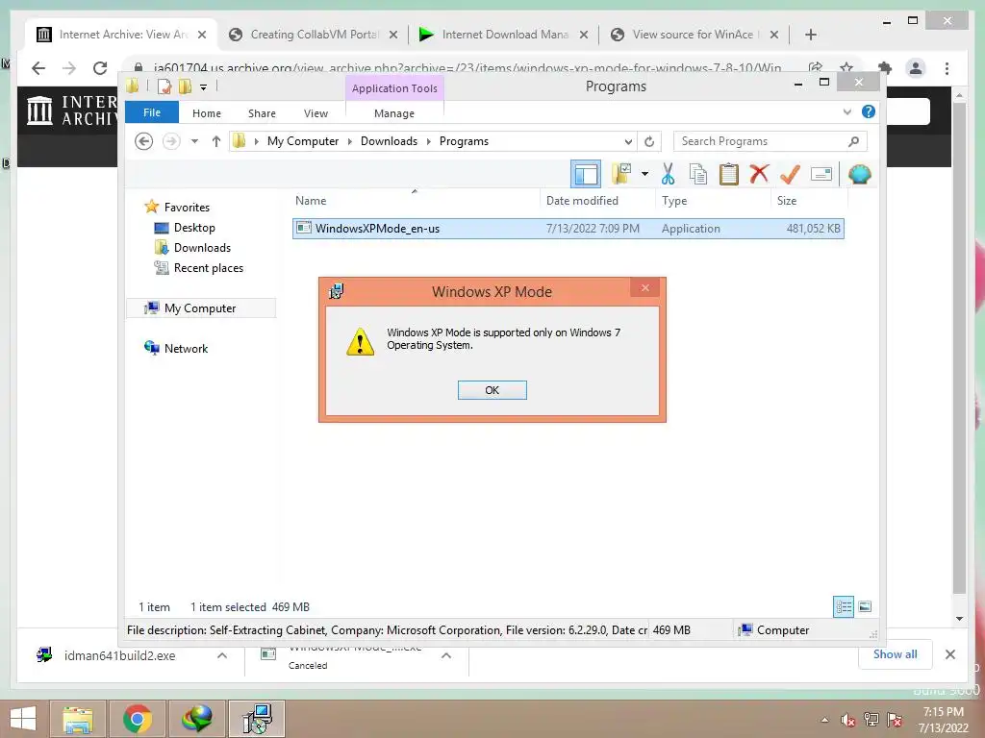
Task: Click Downloads in the address breadcrumb
Action: tap(389, 141)
